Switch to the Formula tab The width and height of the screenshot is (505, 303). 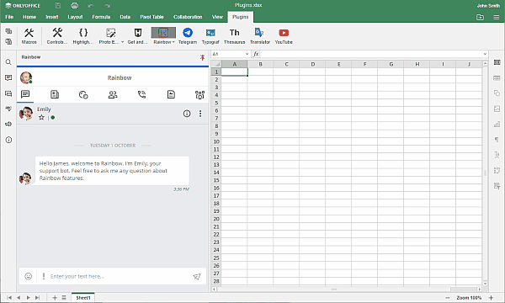click(x=101, y=17)
